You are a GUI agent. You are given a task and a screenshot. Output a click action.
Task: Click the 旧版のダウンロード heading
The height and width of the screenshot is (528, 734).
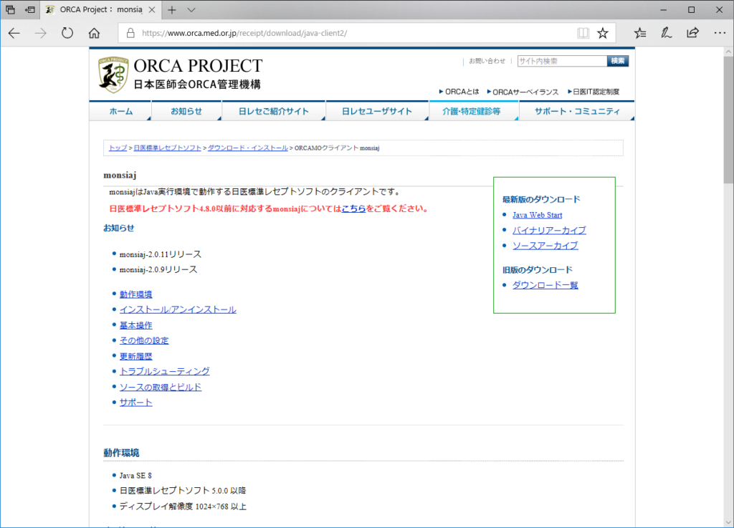538,270
